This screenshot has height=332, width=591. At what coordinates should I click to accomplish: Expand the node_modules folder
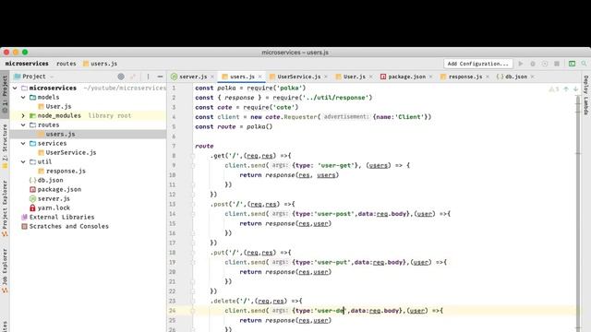coord(23,115)
